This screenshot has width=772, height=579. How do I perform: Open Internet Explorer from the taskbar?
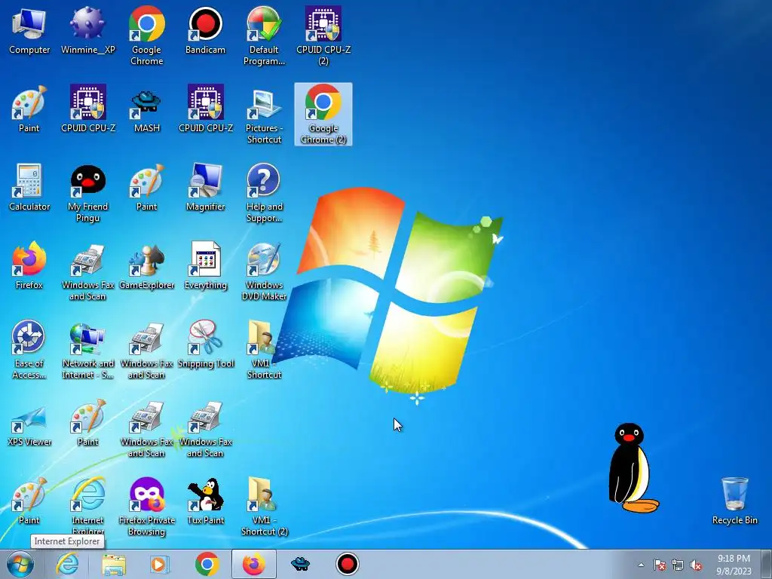coord(67,564)
